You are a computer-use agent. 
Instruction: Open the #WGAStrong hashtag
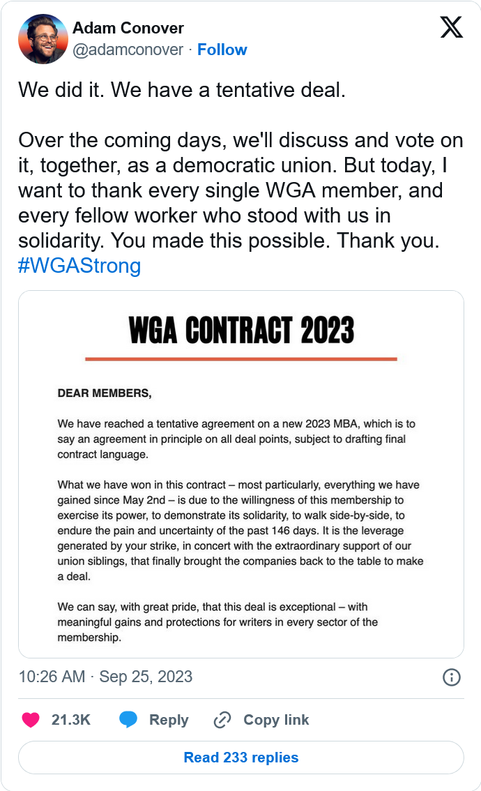[x=79, y=266]
